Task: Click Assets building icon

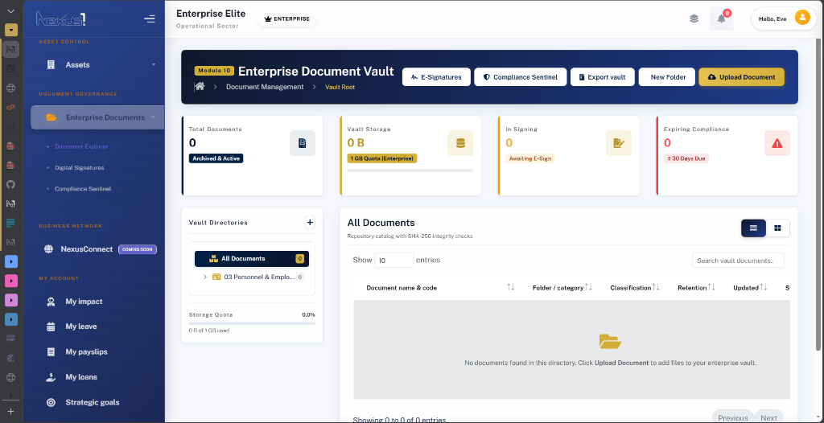Action: (x=51, y=65)
